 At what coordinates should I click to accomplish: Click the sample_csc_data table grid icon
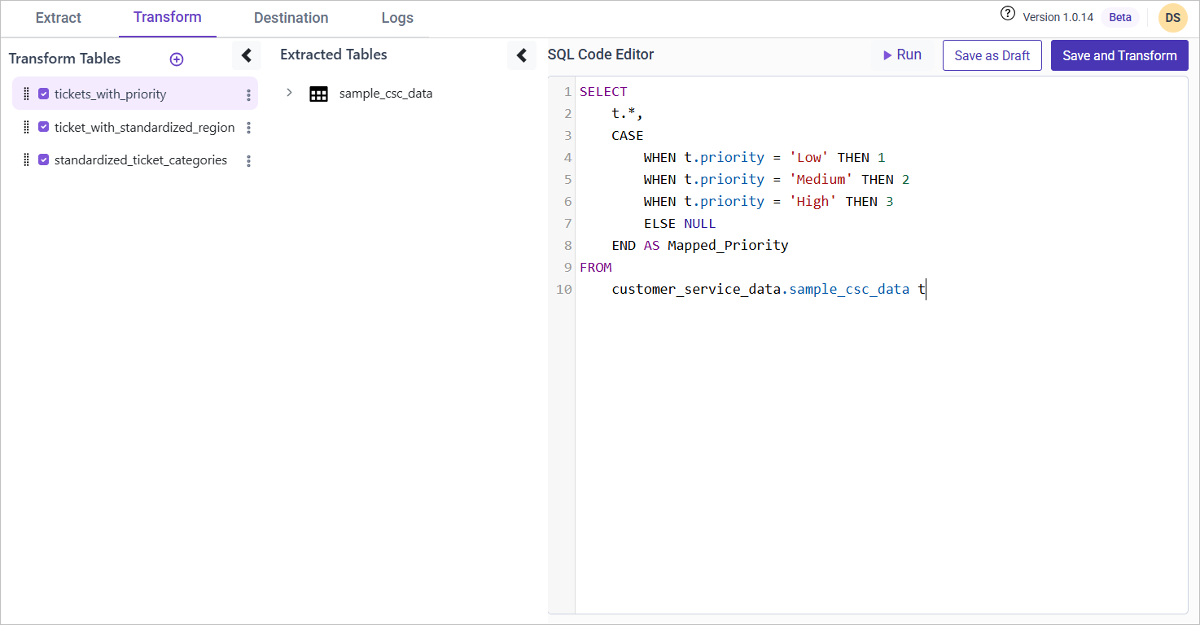[x=318, y=94]
